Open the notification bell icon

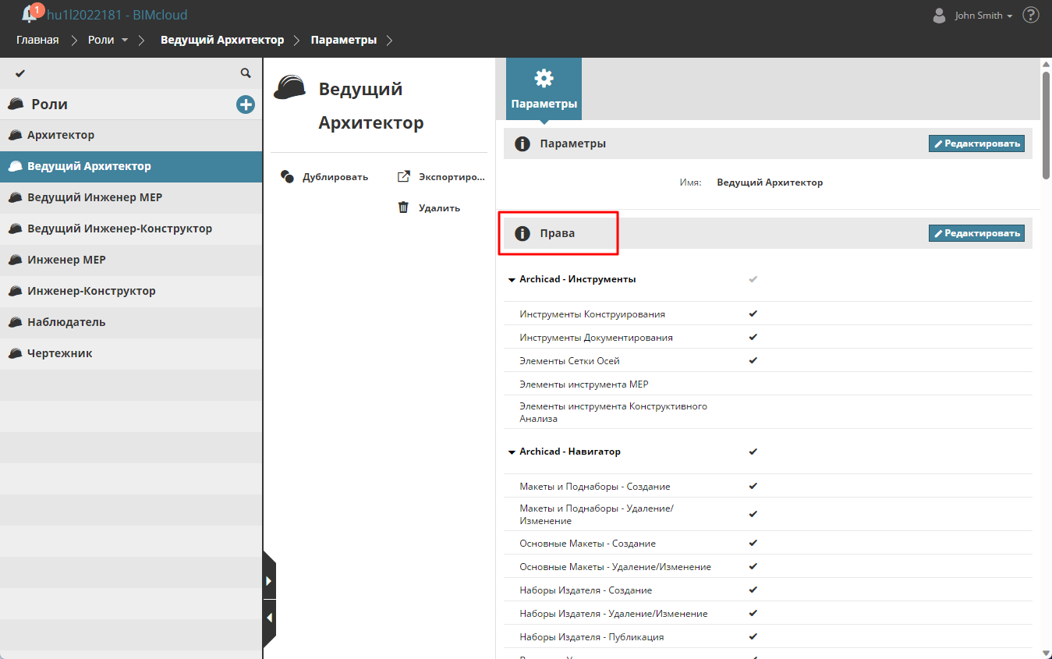pyautogui.click(x=30, y=14)
